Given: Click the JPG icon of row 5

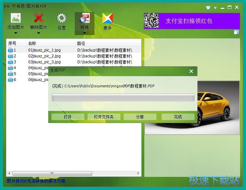Looking at the screenshot, I should (x=10, y=74).
